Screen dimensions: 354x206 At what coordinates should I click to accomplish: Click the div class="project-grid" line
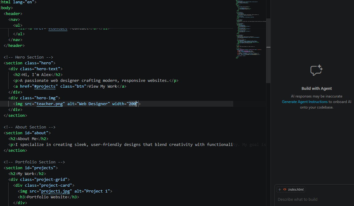[39, 180]
